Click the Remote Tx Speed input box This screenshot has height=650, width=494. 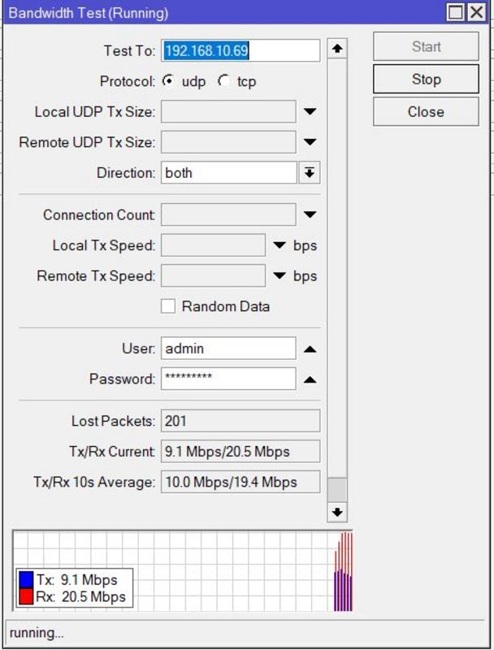(x=213, y=275)
